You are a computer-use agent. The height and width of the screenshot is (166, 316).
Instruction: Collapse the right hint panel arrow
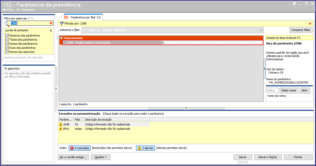[264, 69]
